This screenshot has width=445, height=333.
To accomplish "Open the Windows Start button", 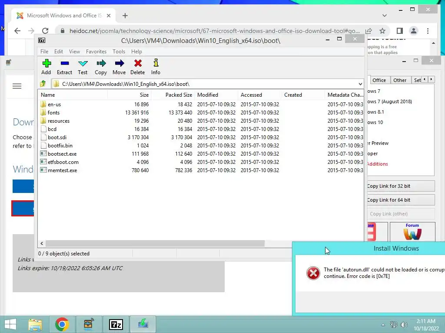I will coord(10,324).
